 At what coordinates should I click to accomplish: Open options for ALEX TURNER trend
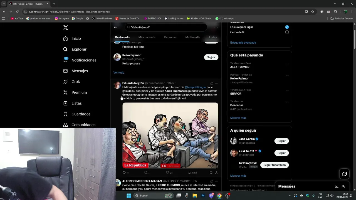[287, 64]
